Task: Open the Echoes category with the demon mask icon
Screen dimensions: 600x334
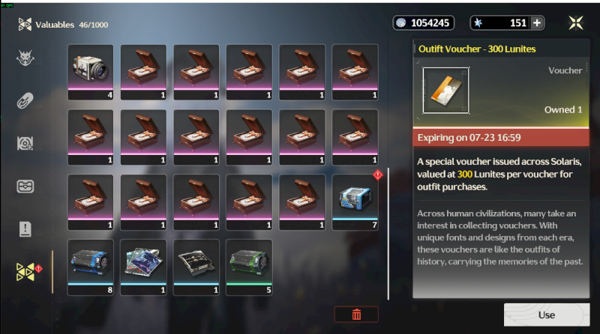Action: pos(25,58)
